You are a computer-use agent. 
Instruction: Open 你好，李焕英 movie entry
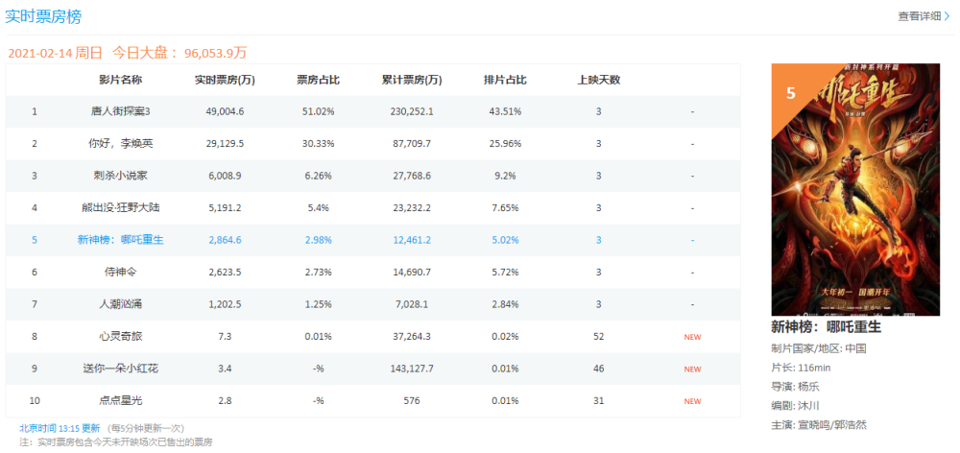coord(121,144)
